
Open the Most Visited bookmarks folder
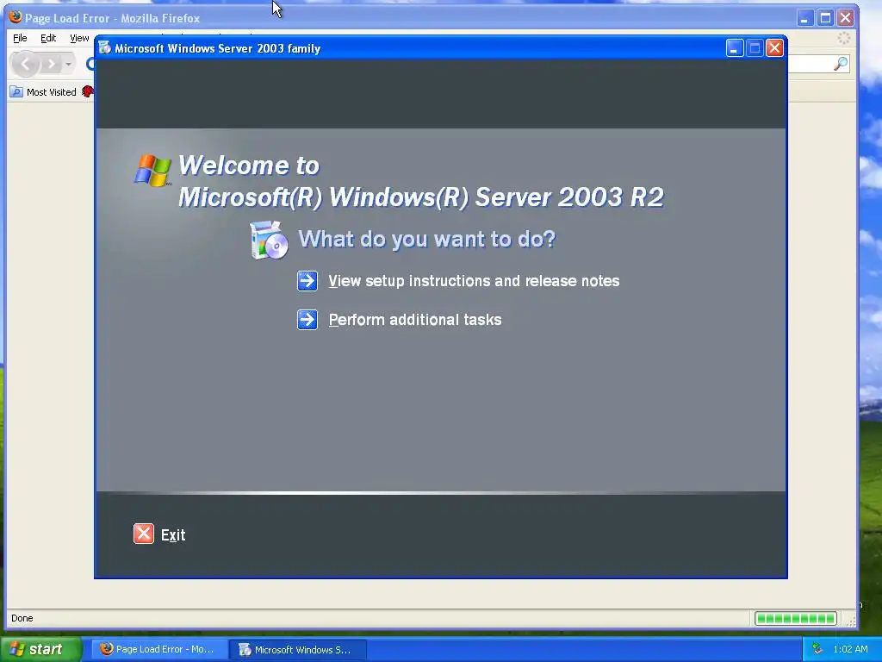coord(43,91)
